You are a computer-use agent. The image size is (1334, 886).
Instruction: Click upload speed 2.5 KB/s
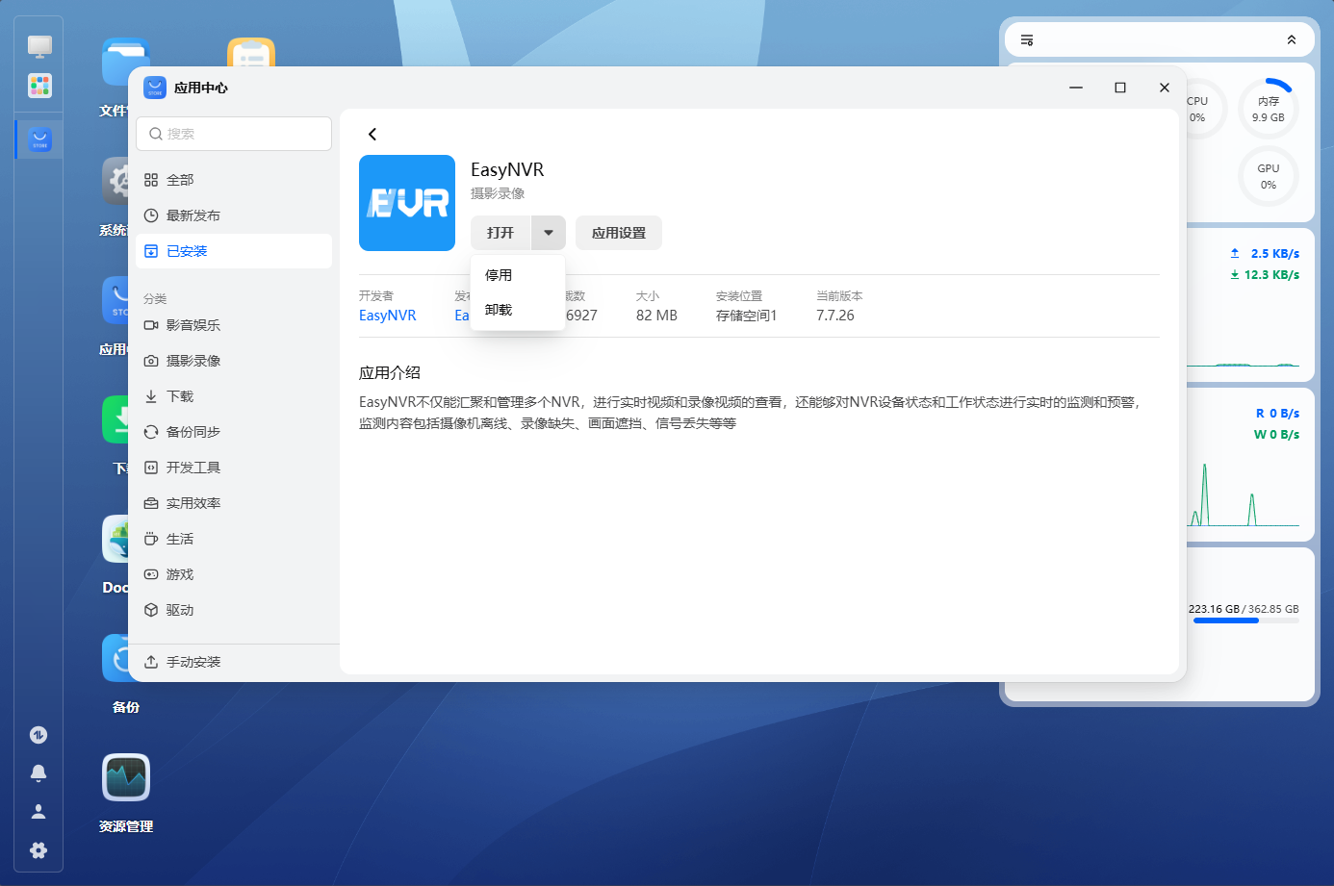[1265, 254]
